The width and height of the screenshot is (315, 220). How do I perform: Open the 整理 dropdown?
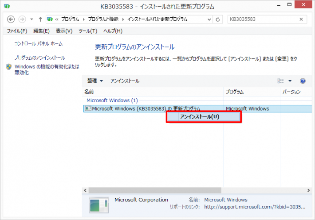tap(95, 81)
